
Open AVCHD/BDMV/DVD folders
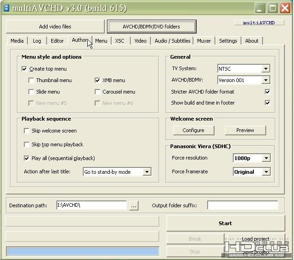(151, 27)
